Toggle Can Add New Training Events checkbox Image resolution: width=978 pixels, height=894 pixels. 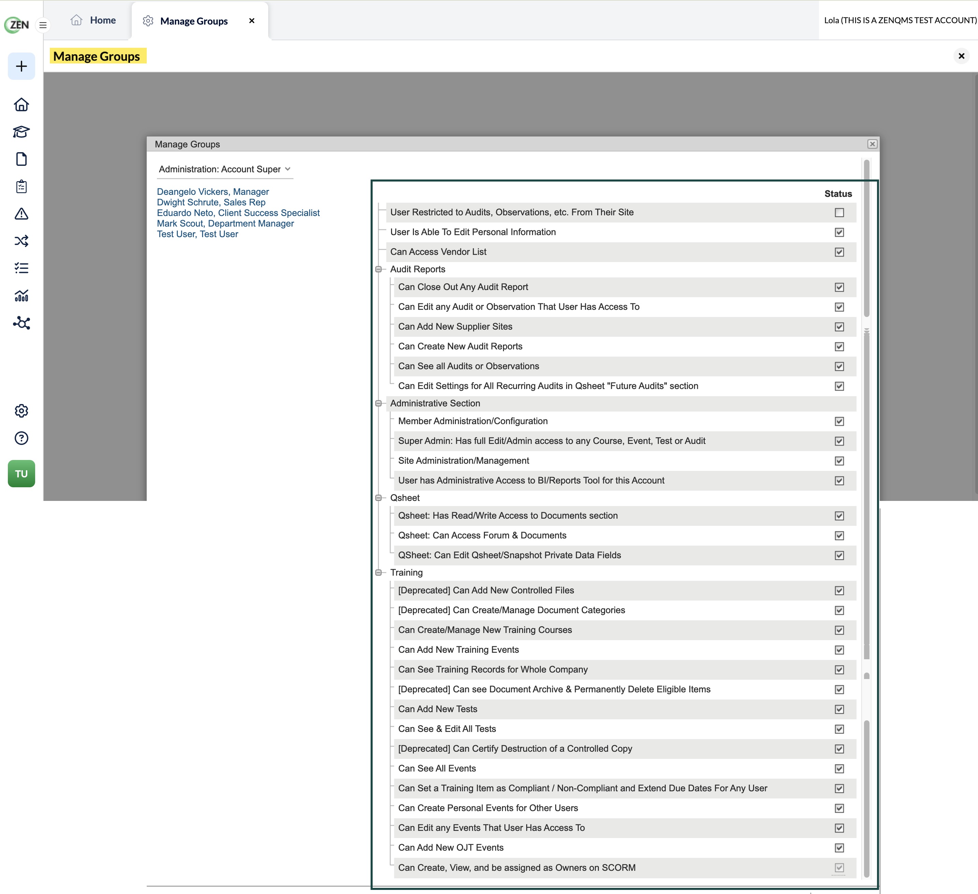point(839,650)
